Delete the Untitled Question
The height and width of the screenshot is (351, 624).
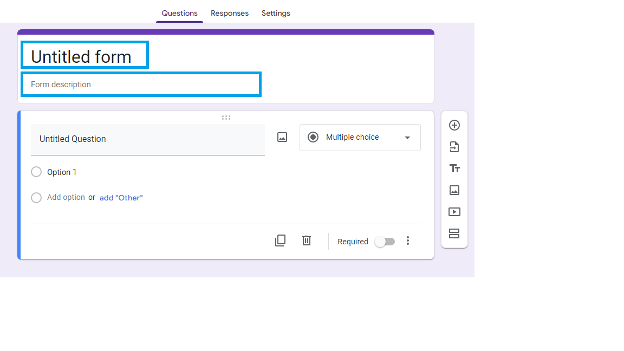point(306,240)
